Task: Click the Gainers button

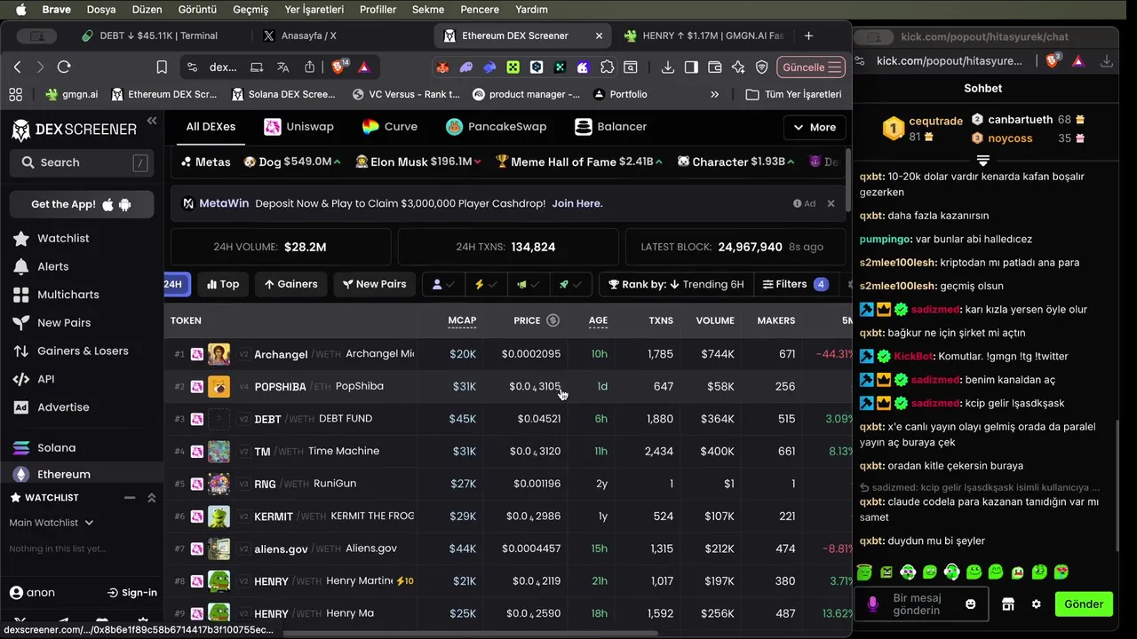Action: [290, 284]
